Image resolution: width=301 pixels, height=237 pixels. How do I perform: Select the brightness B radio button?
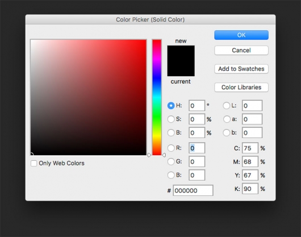(171, 133)
